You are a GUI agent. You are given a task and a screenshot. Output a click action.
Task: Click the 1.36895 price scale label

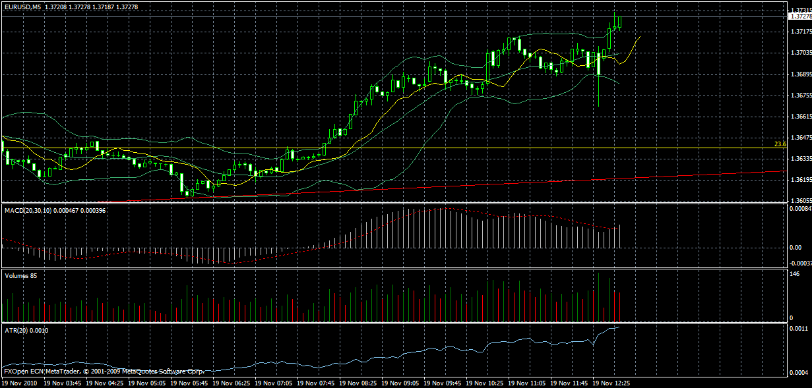click(800, 74)
